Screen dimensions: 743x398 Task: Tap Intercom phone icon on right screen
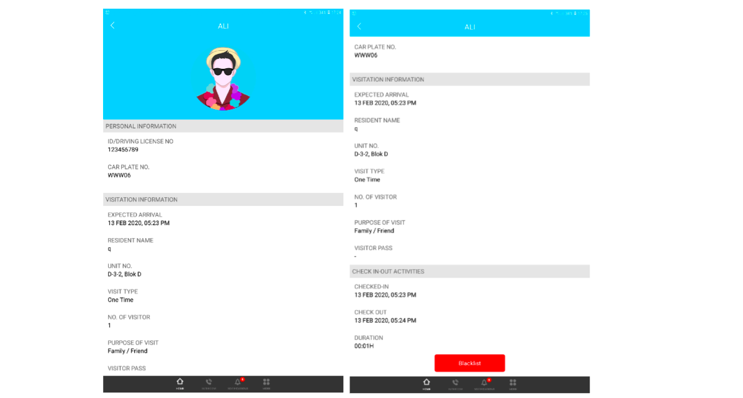coord(456,384)
